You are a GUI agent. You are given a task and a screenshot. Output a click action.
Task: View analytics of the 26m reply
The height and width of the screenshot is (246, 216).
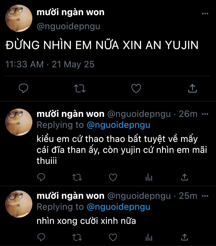click(149, 177)
